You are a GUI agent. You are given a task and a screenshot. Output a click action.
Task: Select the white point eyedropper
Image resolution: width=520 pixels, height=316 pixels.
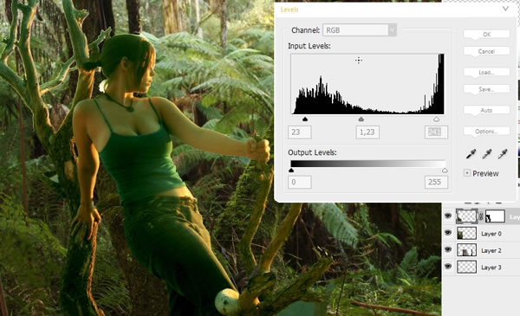(x=503, y=153)
